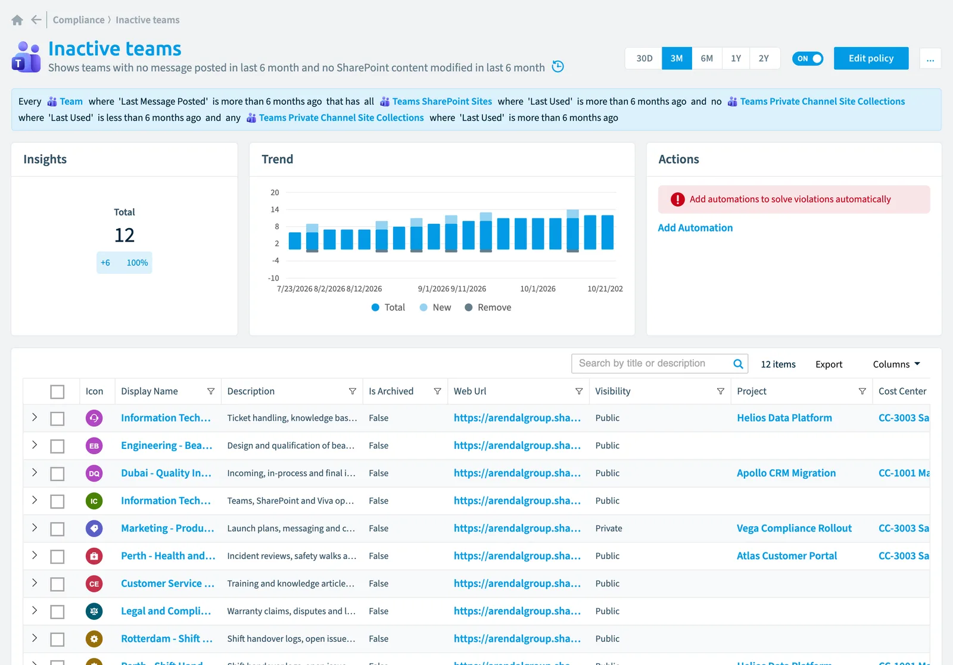The width and height of the screenshot is (953, 665).
Task: Open Description column filter icon
Action: [x=353, y=391]
